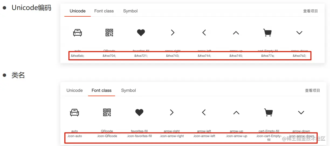Click 查看项目 link in lower panel
This screenshot has width=330, height=146.
pos(312,90)
